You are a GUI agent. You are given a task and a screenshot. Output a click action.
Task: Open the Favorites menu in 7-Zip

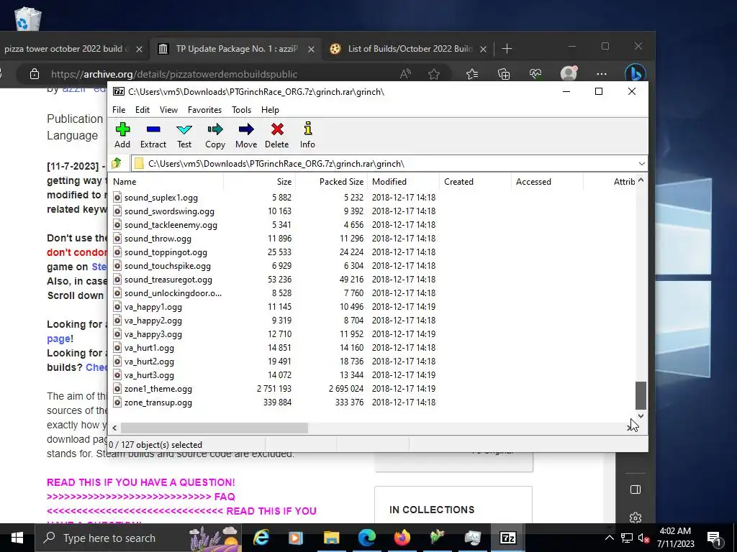(x=204, y=110)
